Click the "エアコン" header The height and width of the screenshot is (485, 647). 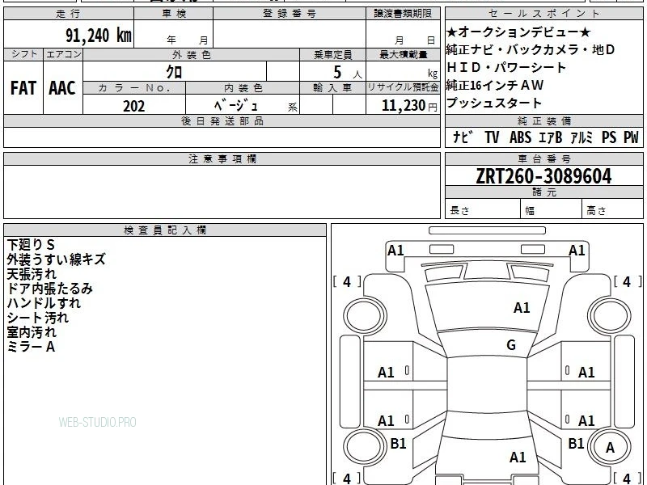63,54
